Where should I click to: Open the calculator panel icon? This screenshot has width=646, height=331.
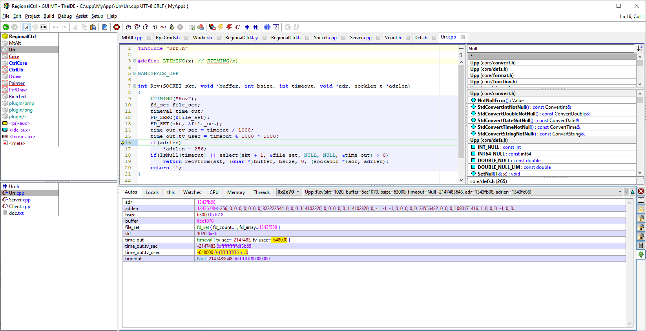641,245
